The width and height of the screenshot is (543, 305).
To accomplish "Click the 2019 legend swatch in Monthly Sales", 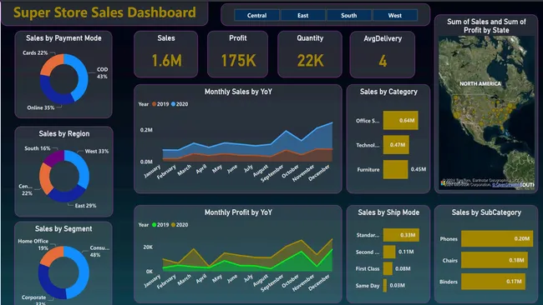I will (154, 104).
